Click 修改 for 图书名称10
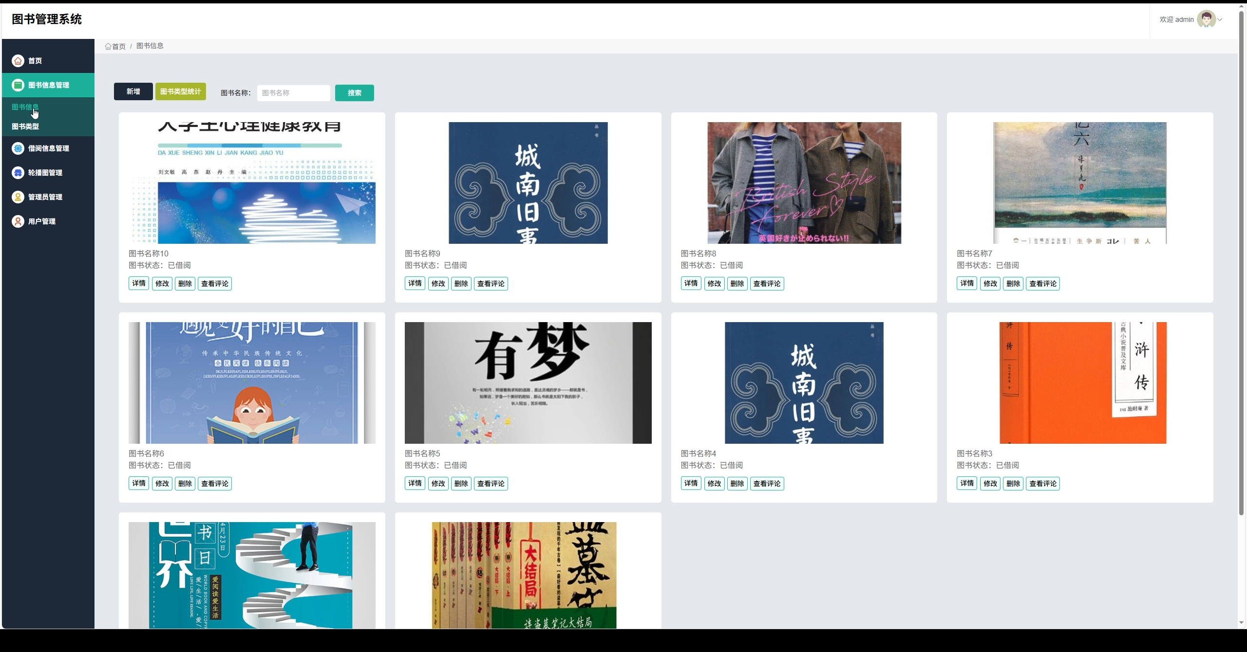This screenshot has height=652, width=1247. 162,283
